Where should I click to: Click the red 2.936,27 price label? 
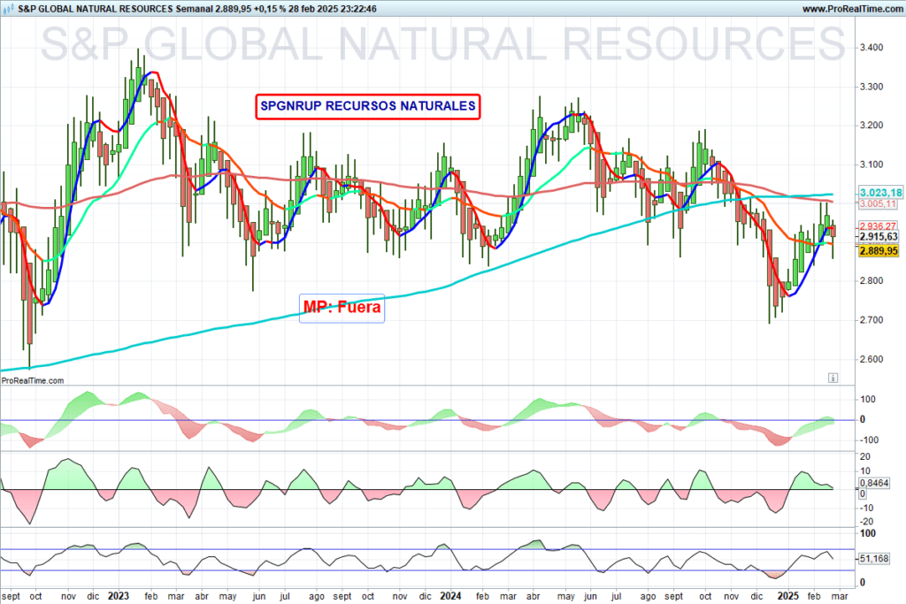click(879, 226)
